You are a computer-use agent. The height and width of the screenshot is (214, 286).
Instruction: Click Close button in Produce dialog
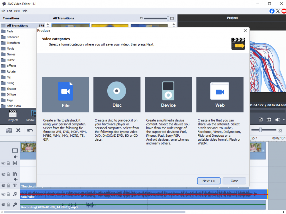coord(234,181)
